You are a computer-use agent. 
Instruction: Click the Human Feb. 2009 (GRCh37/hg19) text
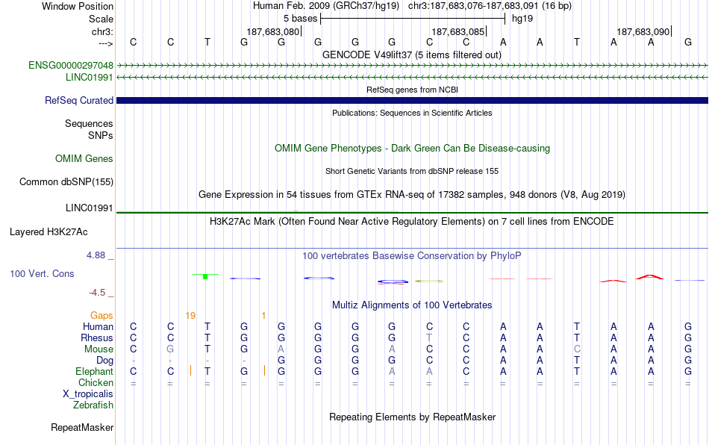click(326, 6)
